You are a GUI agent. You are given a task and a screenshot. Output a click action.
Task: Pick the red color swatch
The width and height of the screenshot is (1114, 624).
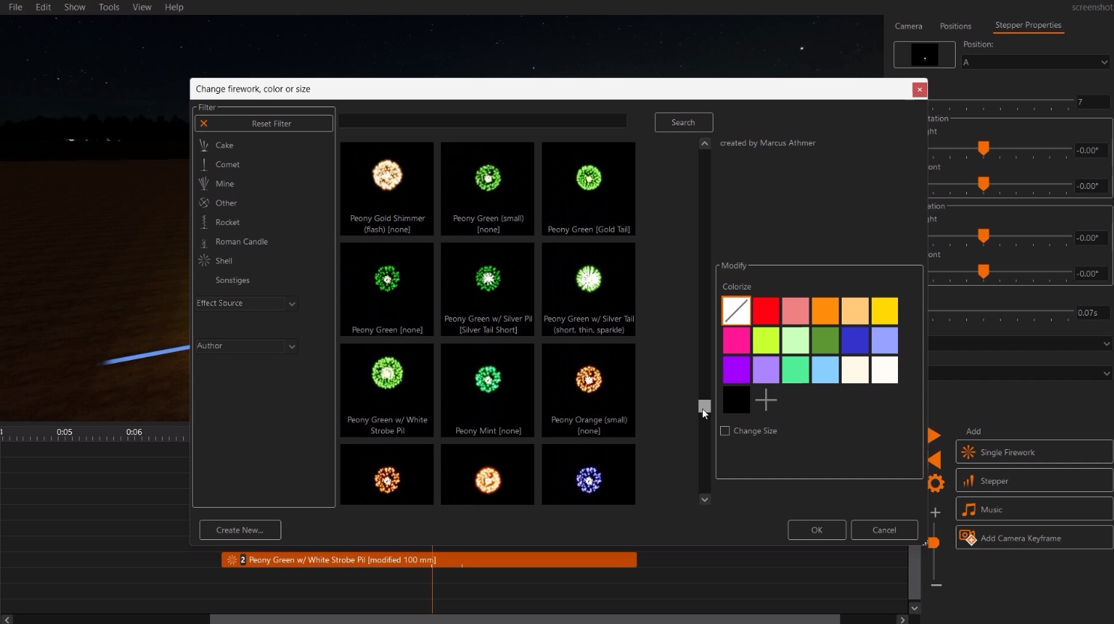[x=766, y=311]
